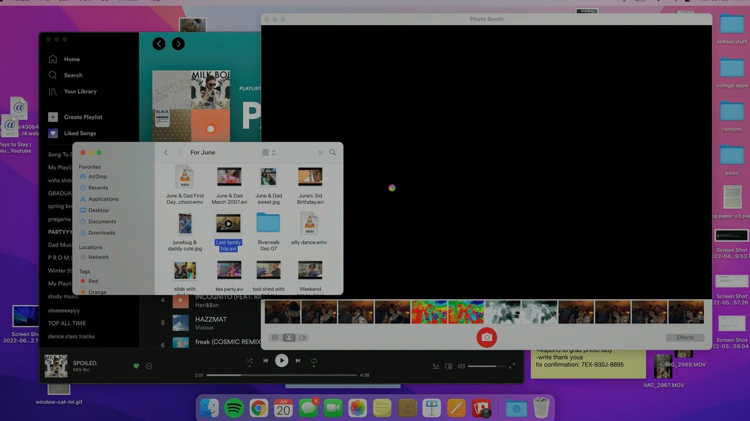Open Search in the Spotify sidebar
Viewport: 750px width, 421px height.
coord(73,75)
